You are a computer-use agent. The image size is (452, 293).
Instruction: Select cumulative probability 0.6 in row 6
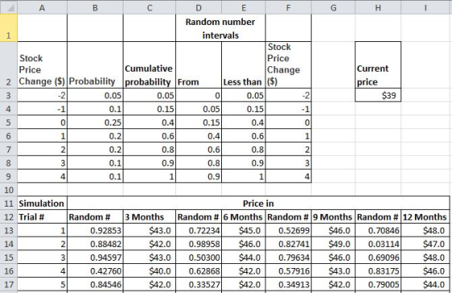tap(149, 136)
